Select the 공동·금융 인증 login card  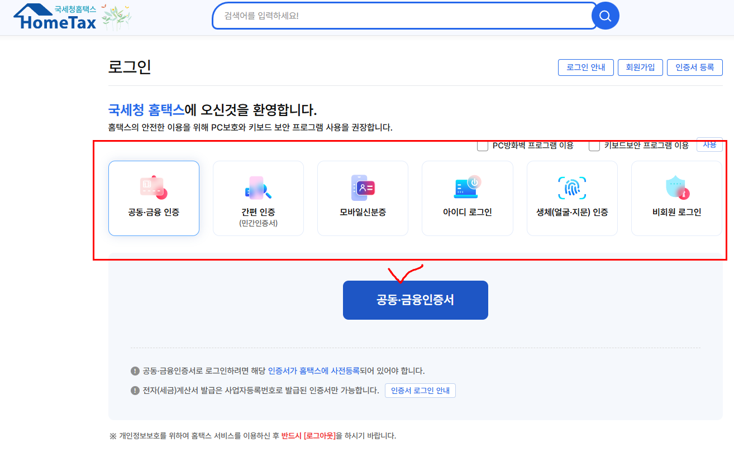coord(154,198)
